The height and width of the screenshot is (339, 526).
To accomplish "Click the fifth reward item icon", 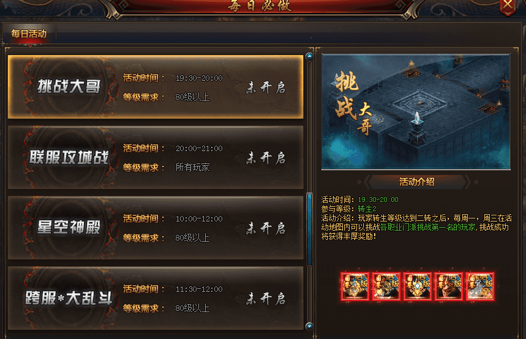I will [x=480, y=286].
